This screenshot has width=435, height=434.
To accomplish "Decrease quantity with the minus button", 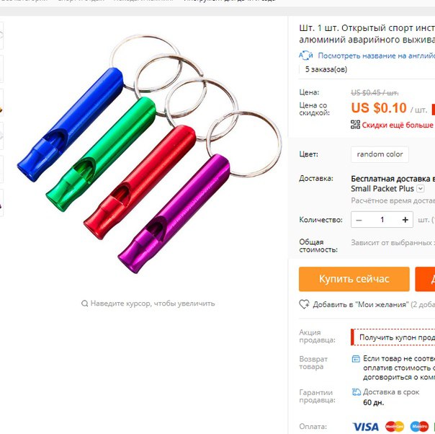I will tap(359, 220).
